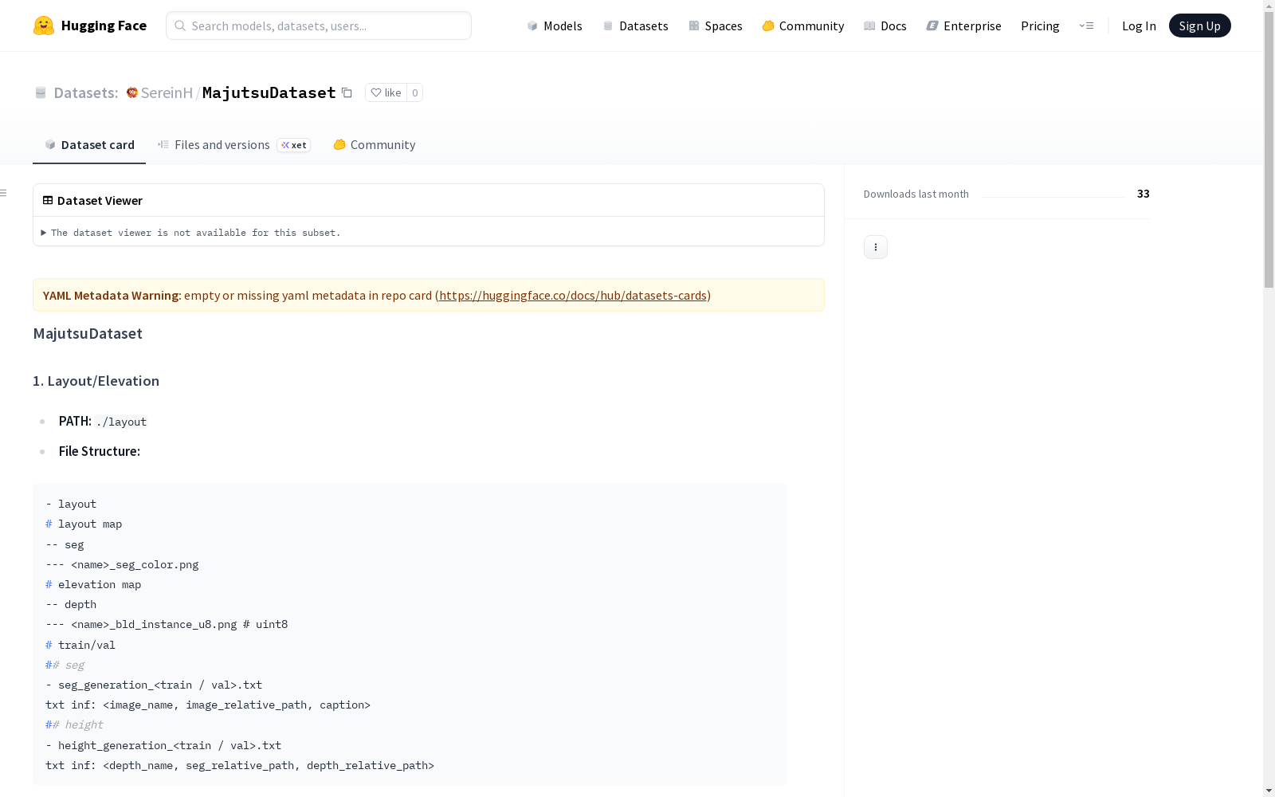Viewport: 1275px width, 797px height.
Task: Open the Community navigation item
Action: click(803, 26)
